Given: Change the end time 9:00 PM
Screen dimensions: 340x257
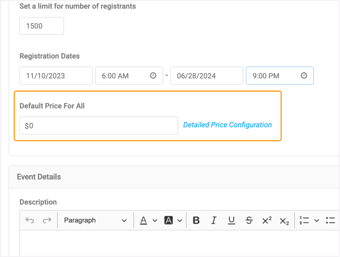Looking at the screenshot, I should 280,76.
